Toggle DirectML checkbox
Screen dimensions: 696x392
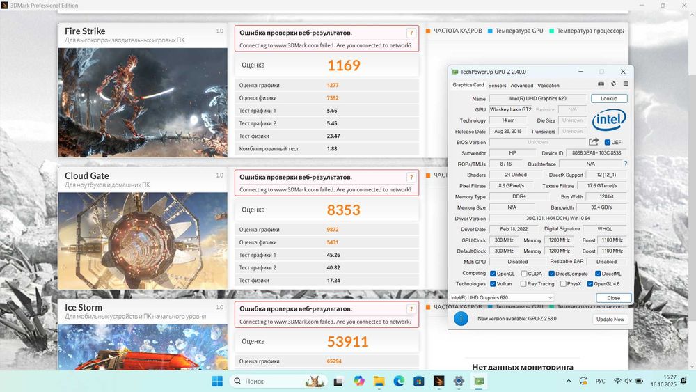pyautogui.click(x=598, y=274)
